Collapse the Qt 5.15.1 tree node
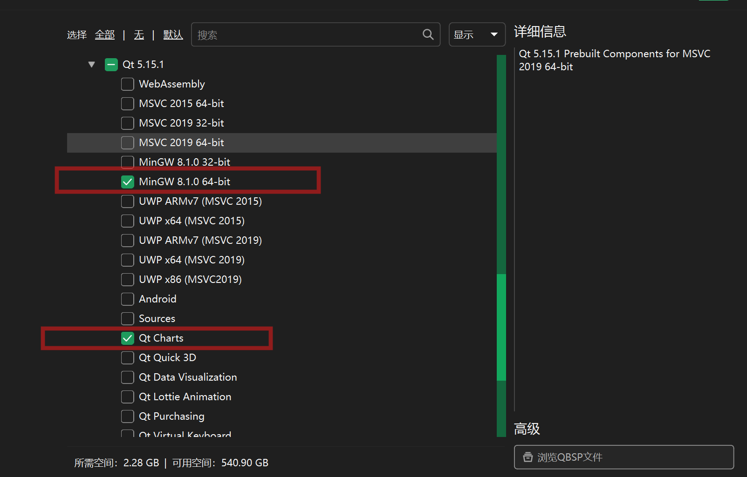Image resolution: width=747 pixels, height=477 pixels. click(x=91, y=64)
